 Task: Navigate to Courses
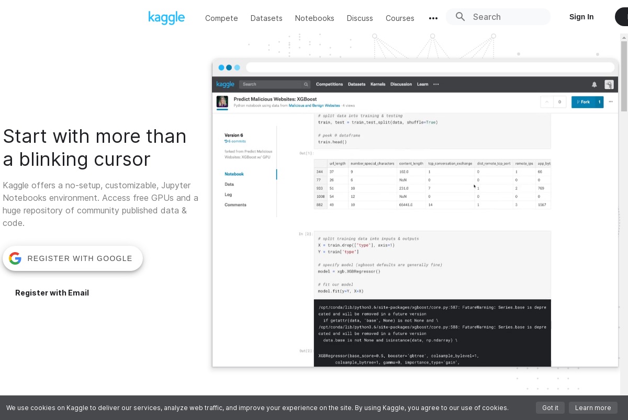[x=400, y=18]
